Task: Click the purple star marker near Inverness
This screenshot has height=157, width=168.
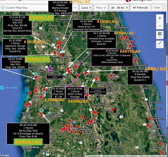Action: pyautogui.click(x=50, y=68)
